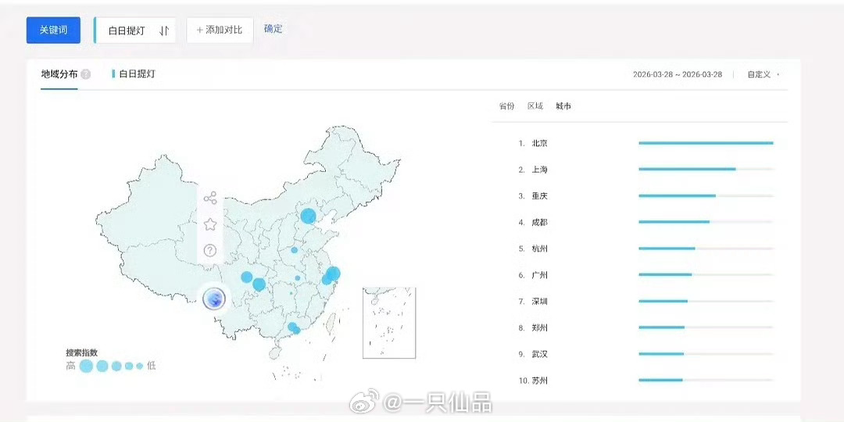
Task: Click the 北京 ranking row text
Action: pyautogui.click(x=539, y=143)
